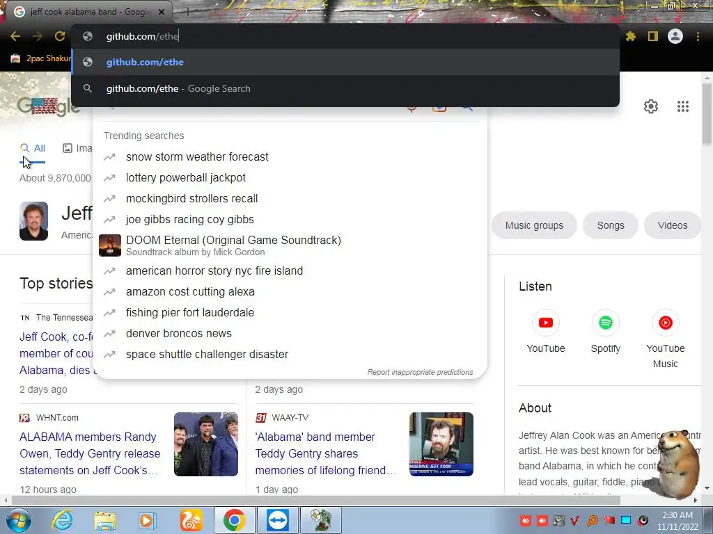The height and width of the screenshot is (534, 713).
Task: Open a new Chrome tab
Action: point(188,12)
